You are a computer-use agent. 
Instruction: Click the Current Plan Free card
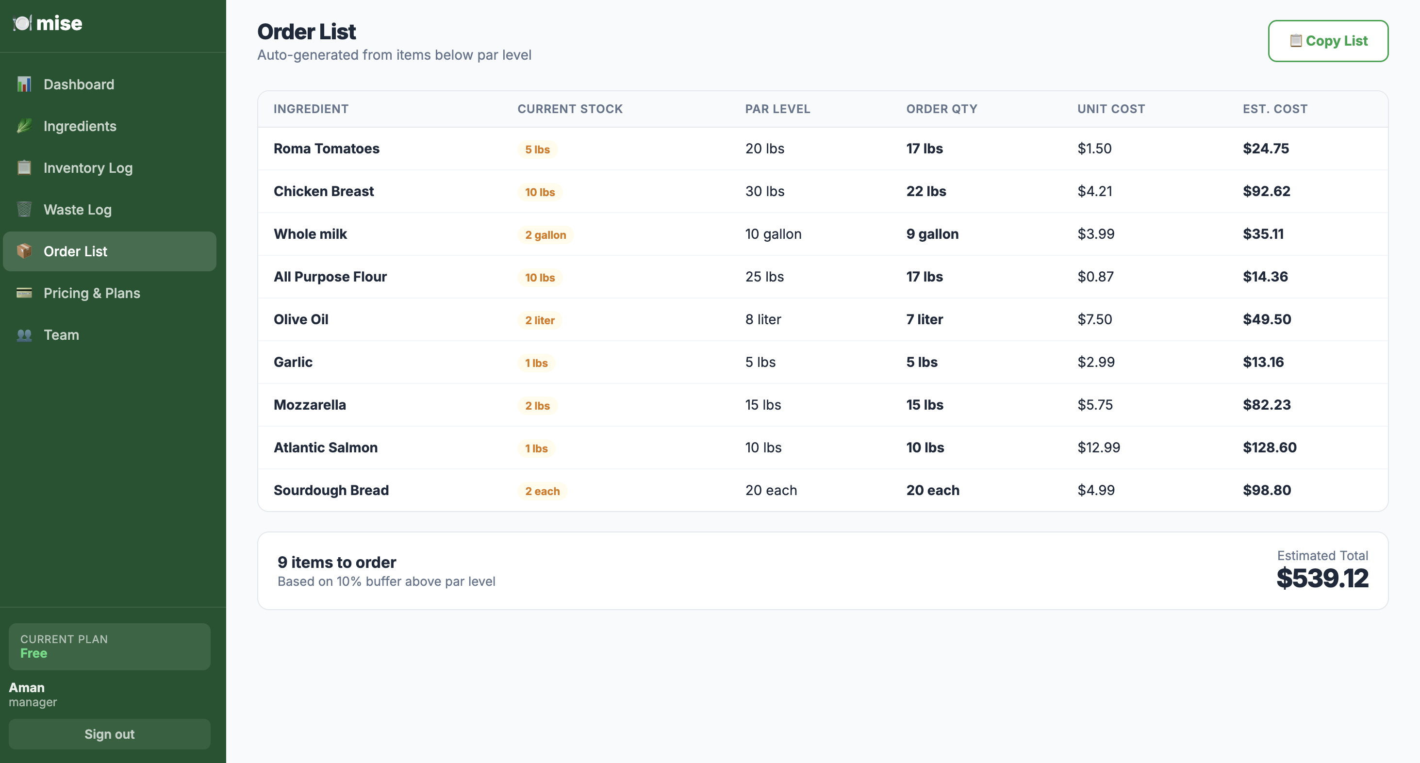110,646
